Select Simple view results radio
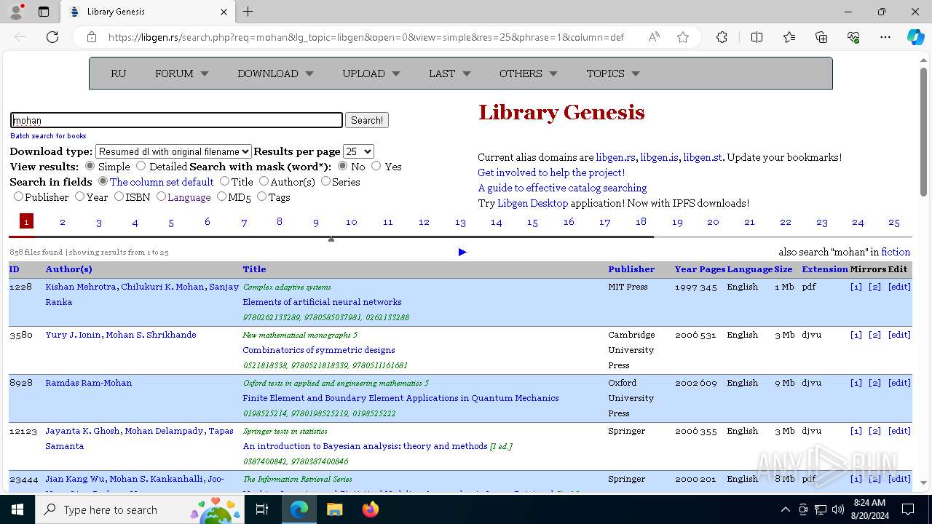The height and width of the screenshot is (524, 932). [x=90, y=166]
